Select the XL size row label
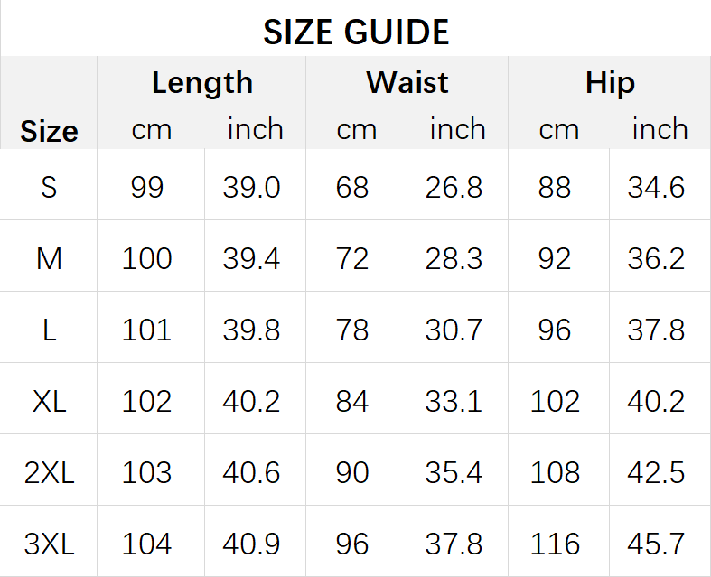Screen dimensions: 711x577 (49, 402)
